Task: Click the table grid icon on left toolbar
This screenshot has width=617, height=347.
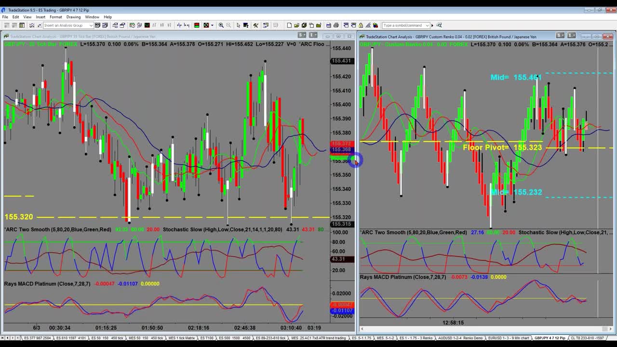Action: (x=22, y=25)
